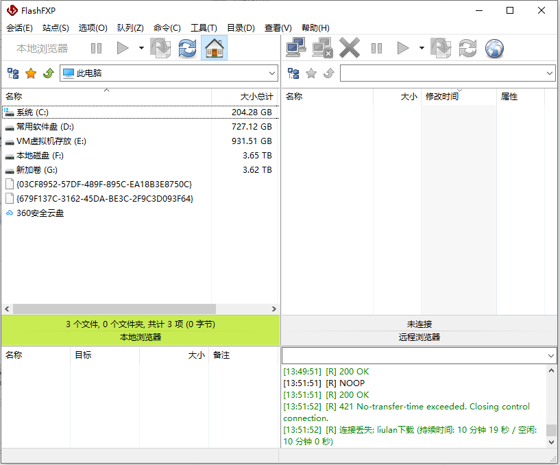Go up one directory in local pane
The width and height of the screenshot is (560, 465).
(x=49, y=73)
